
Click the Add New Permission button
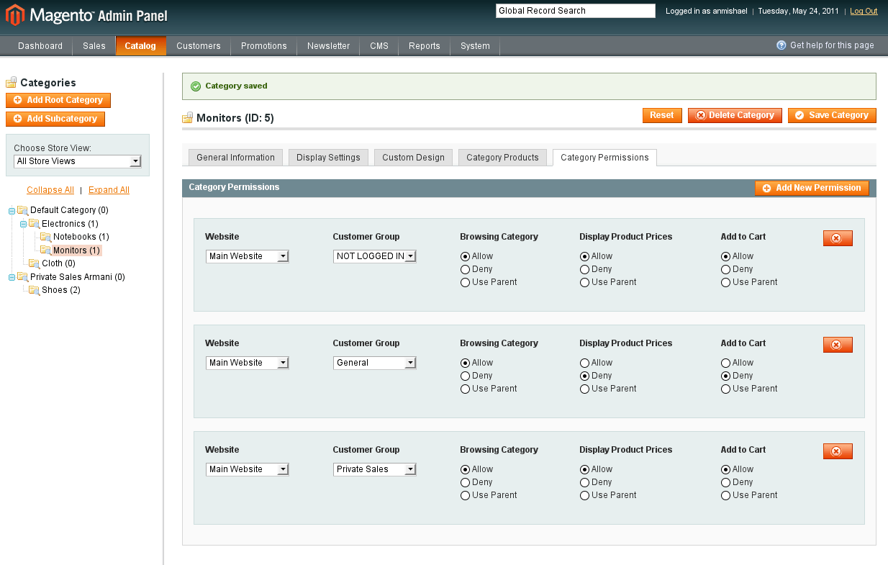point(812,189)
